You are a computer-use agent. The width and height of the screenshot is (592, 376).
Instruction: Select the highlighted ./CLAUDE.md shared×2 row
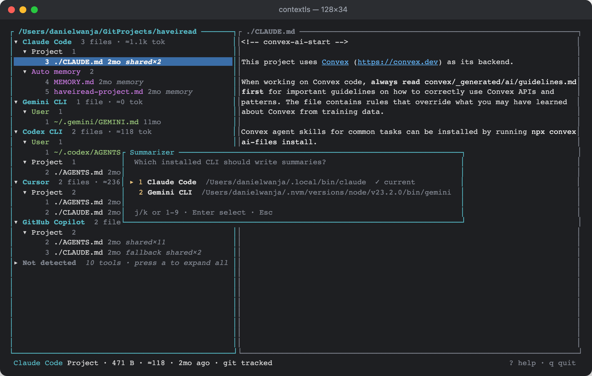tap(123, 62)
